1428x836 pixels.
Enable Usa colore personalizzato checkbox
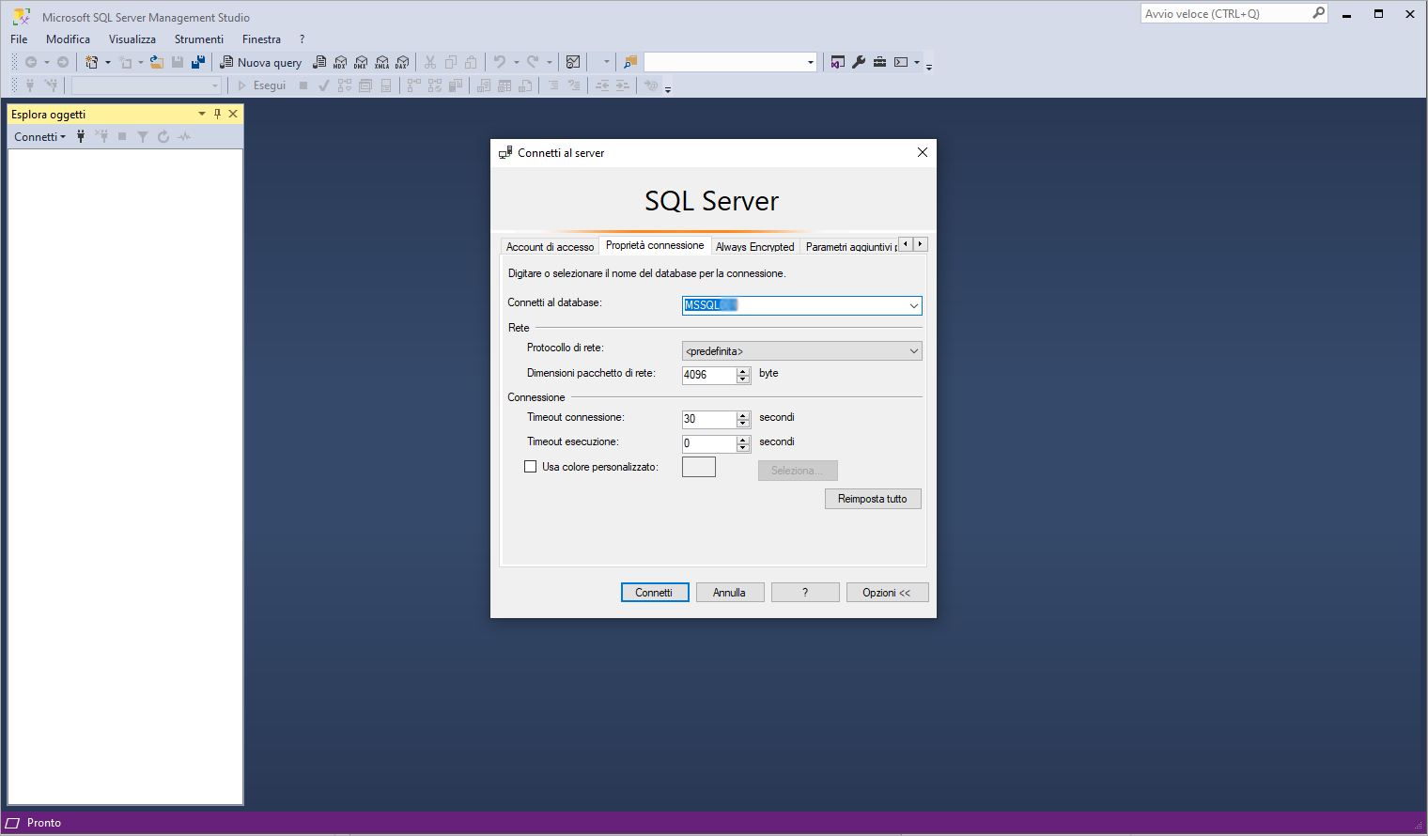click(530, 466)
